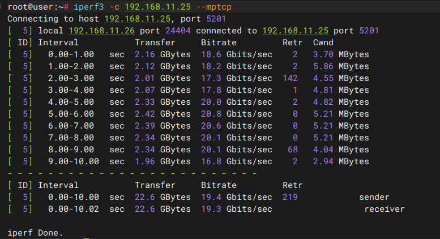Click the 2.16 GBytes transfer value

(x=163, y=54)
